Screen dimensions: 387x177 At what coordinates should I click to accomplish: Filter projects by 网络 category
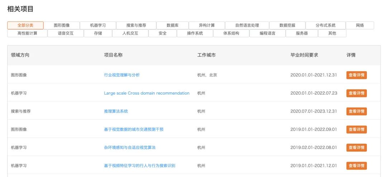coord(360,25)
